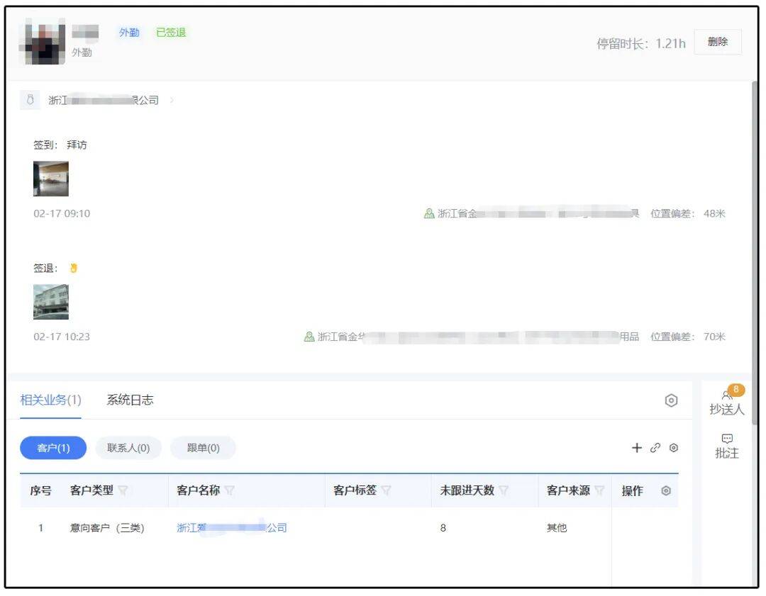766x596 pixels.
Task: Switch to the 系统日志 tab
Action: click(x=130, y=400)
